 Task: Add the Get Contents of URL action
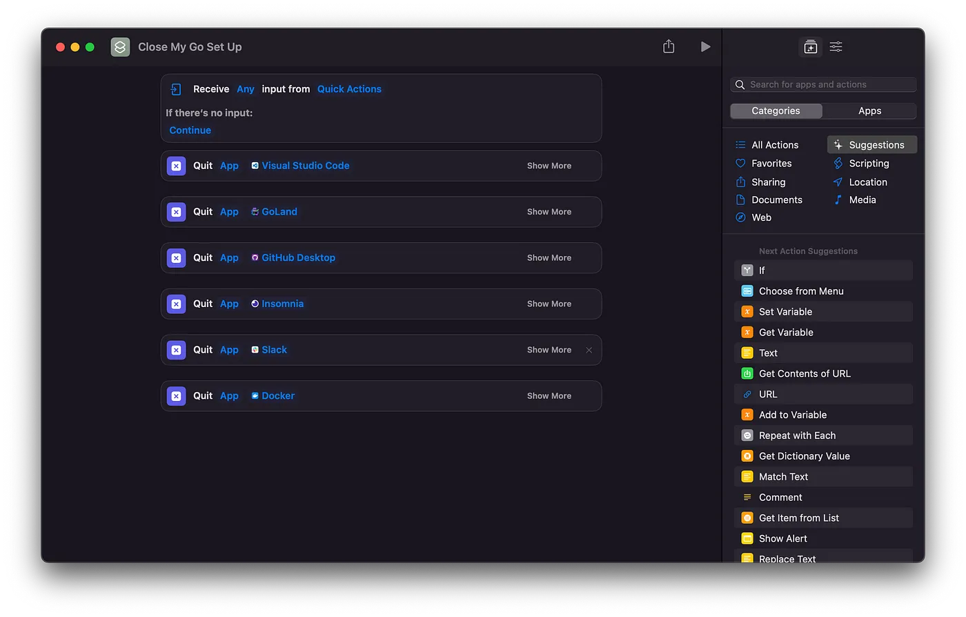pos(824,374)
